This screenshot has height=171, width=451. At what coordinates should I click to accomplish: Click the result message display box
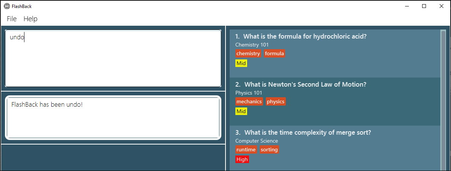(x=113, y=118)
